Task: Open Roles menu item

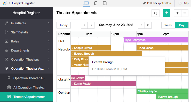Action: [26, 41]
